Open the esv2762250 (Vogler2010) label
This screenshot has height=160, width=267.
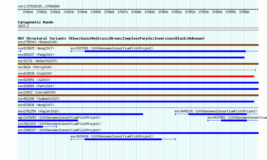[39, 111]
